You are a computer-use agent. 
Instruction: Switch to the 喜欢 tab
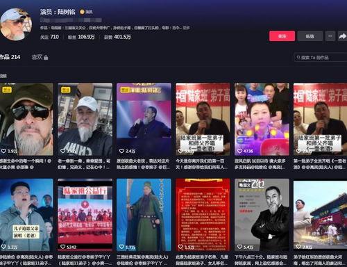(40, 57)
